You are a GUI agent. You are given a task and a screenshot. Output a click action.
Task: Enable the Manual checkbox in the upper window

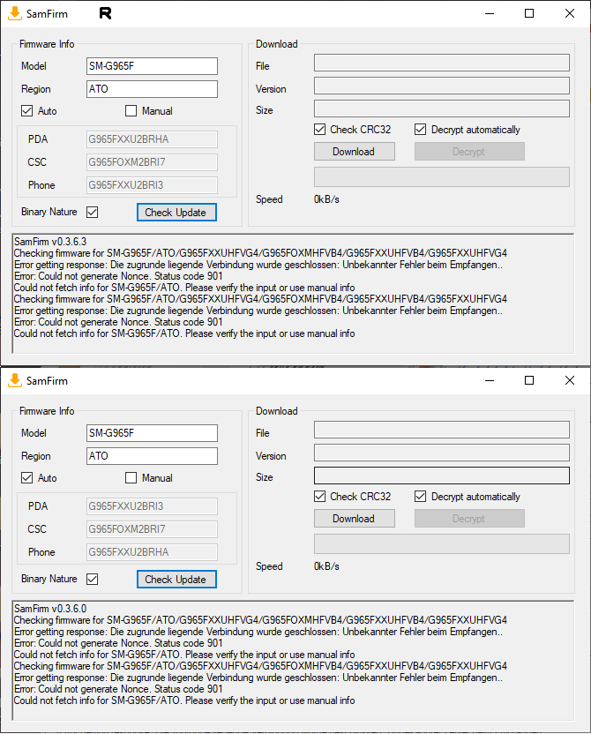[x=131, y=111]
